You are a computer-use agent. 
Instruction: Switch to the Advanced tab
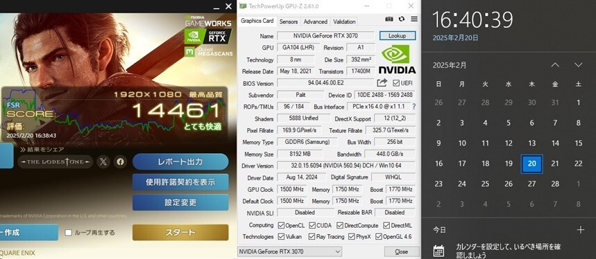pos(316,21)
